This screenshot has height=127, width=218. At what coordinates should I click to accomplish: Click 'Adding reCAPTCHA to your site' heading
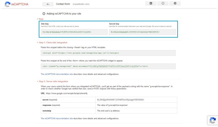click(64, 14)
